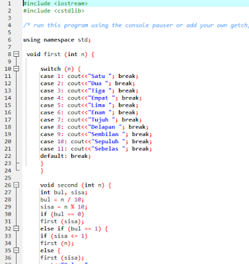Click the 'else if (bul == 1) {' line
The image size is (249, 264).
(x=74, y=229)
